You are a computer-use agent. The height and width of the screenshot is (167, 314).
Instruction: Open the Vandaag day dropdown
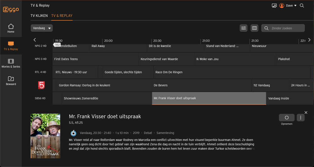[42, 28]
